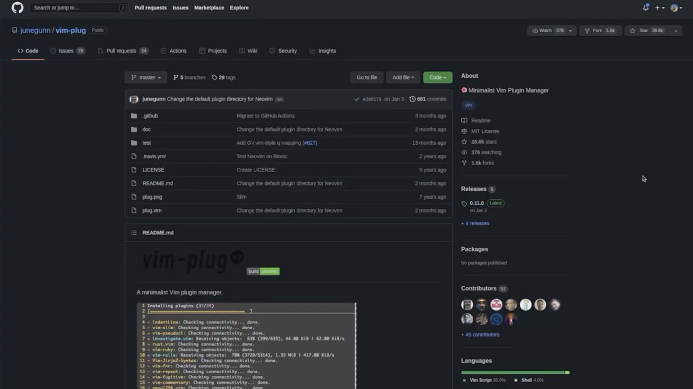View the 29 tags link
This screenshot has width=693, height=389.
tap(224, 77)
